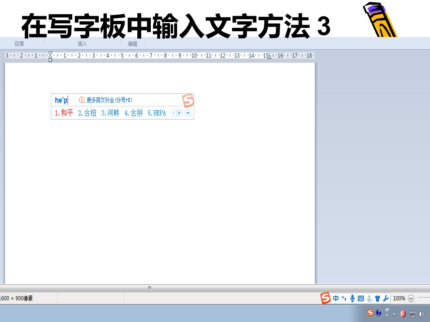
Task: Click blue help question mark tray icon
Action: tap(379, 312)
